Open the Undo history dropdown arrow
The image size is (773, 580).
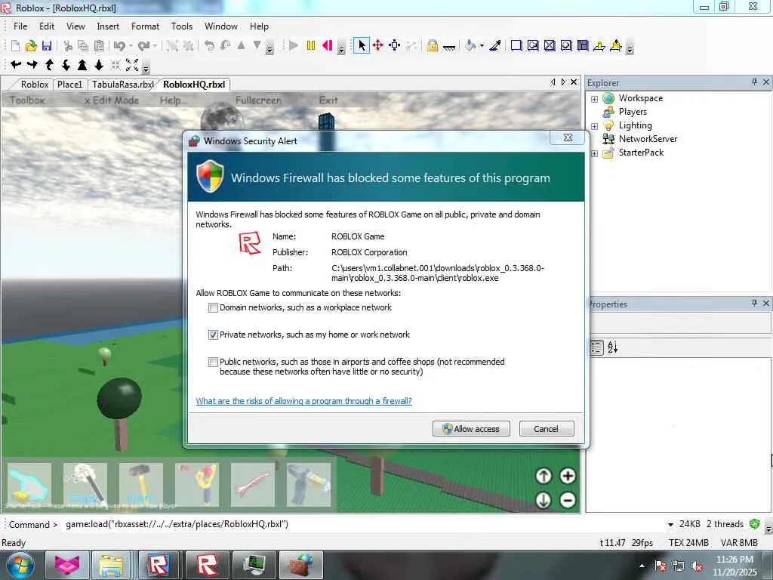tap(131, 46)
